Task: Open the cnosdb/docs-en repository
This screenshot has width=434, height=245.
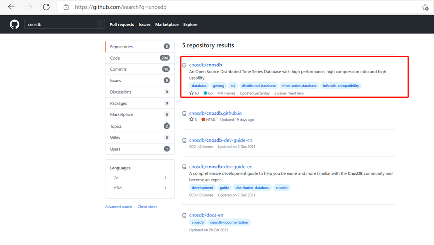Action: 206,215
